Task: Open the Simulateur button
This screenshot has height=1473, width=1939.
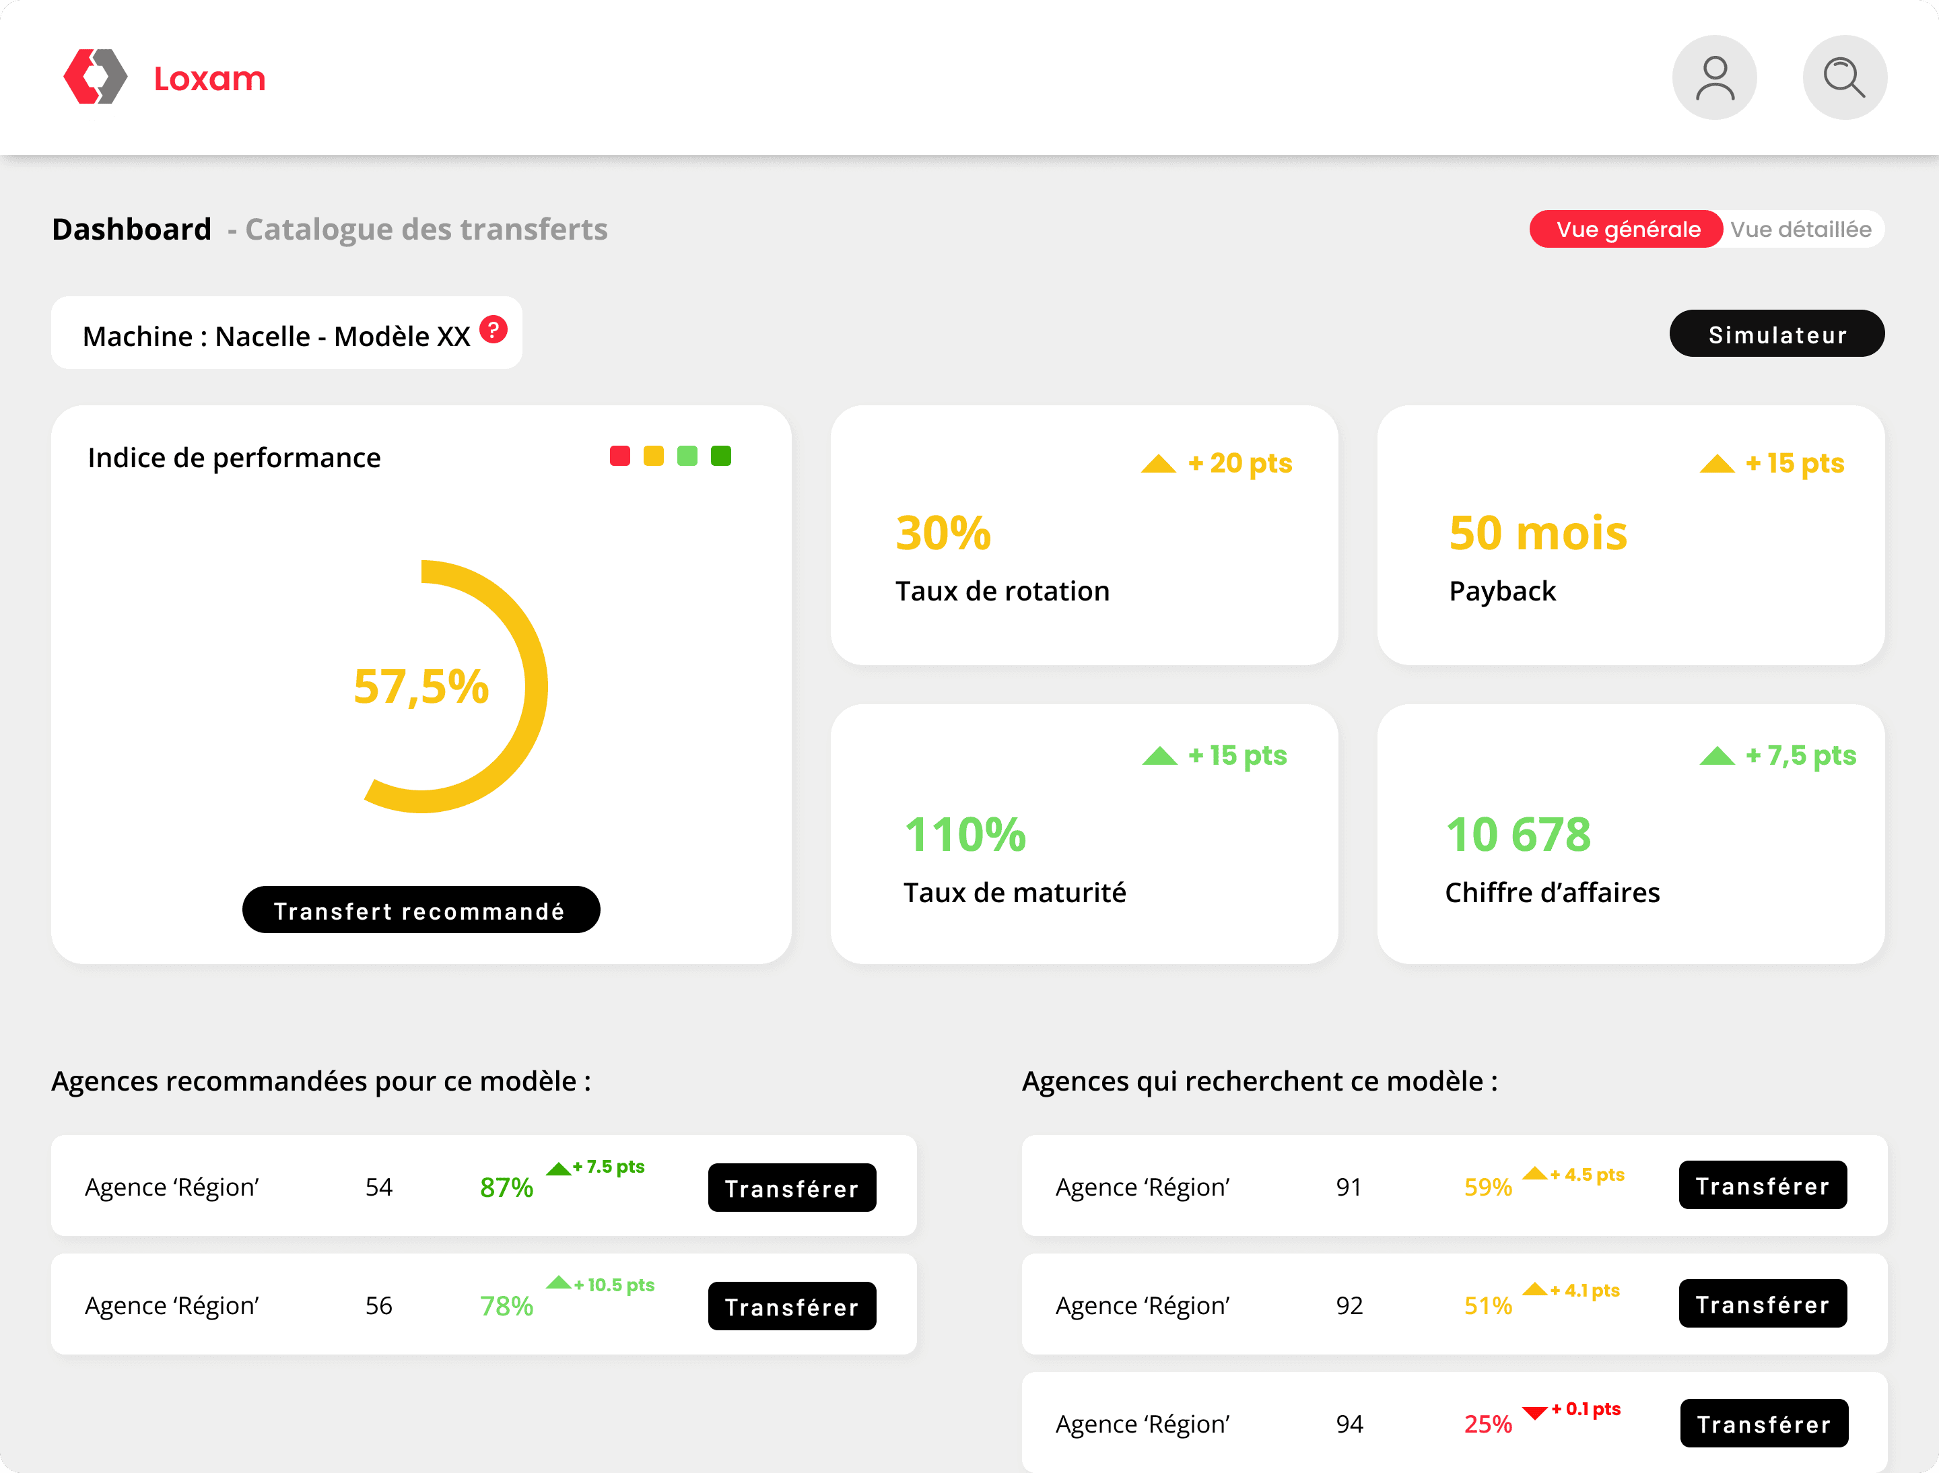Action: pos(1776,334)
